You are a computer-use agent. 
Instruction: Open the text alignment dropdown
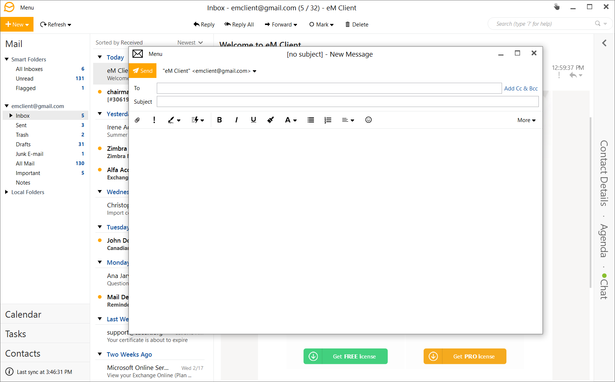pos(348,120)
